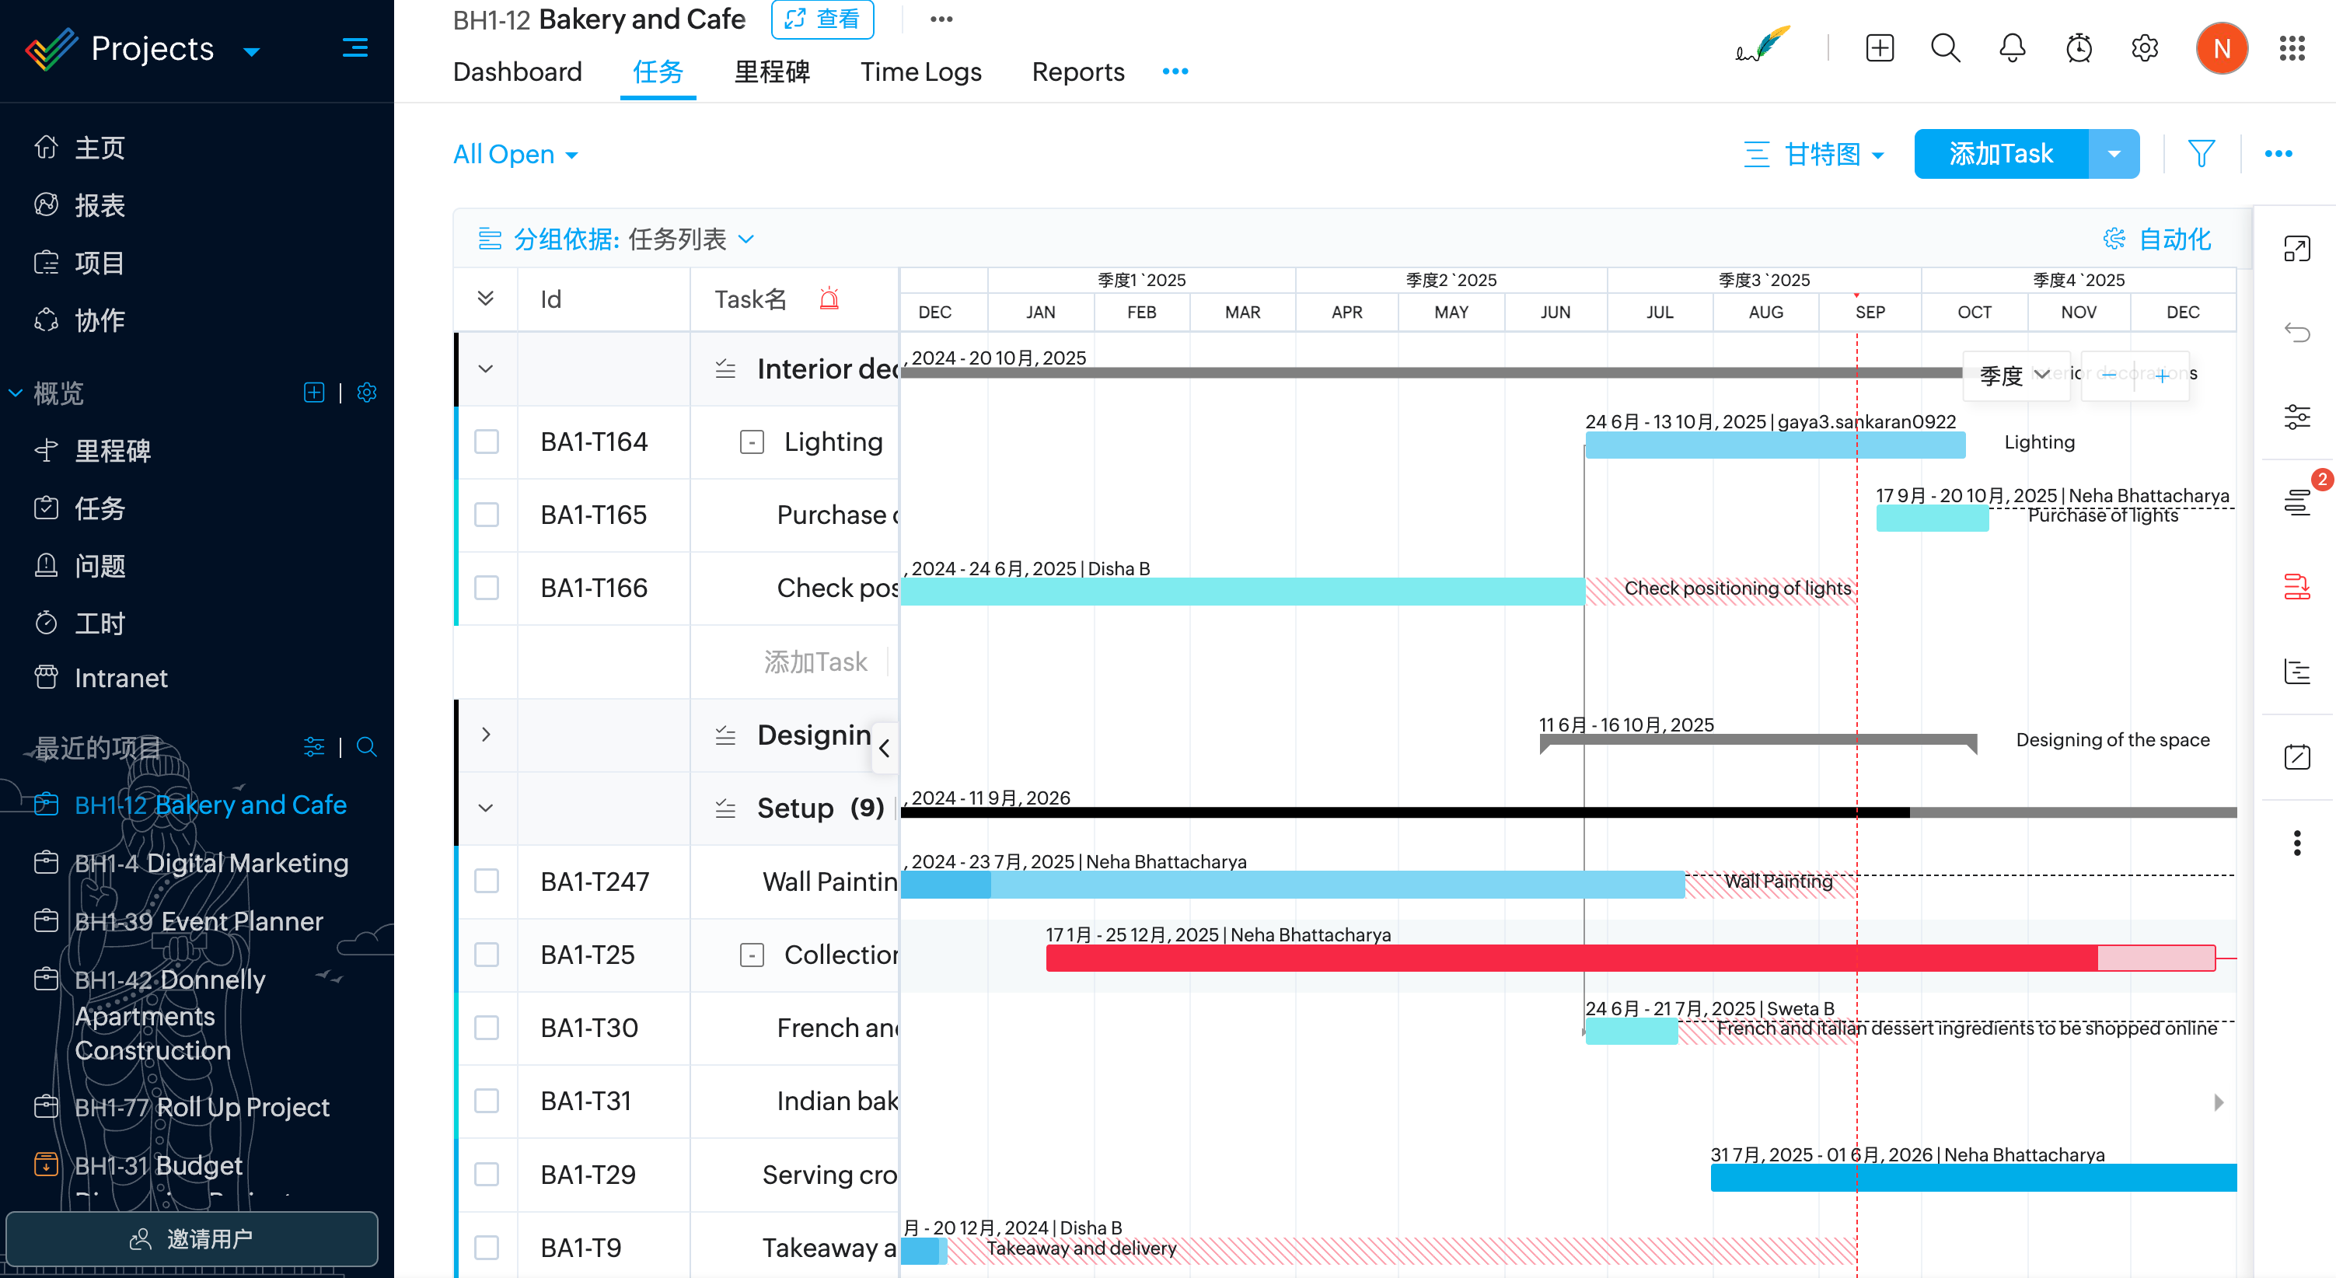The image size is (2336, 1278).
Task: Open BH1-4 Digital Marketing project
Action: coord(211,863)
